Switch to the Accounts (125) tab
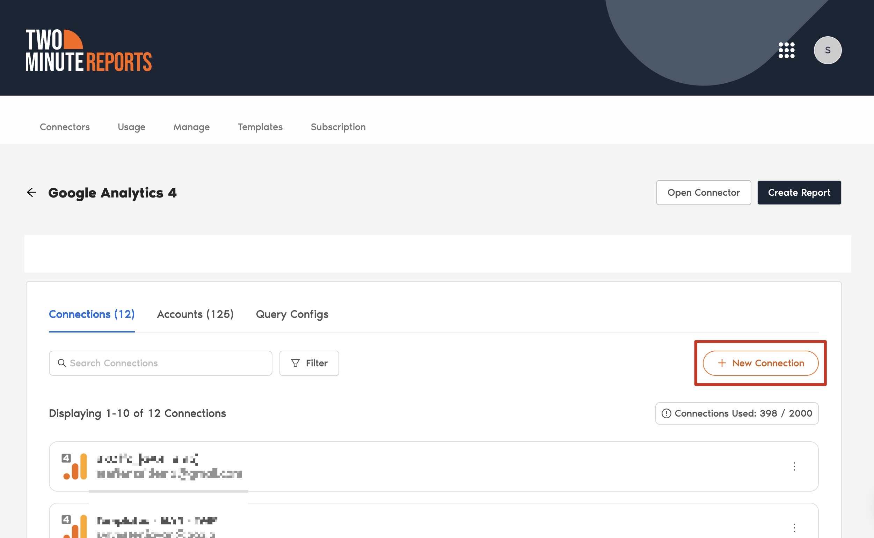Screen dimensions: 874x538 [195, 314]
